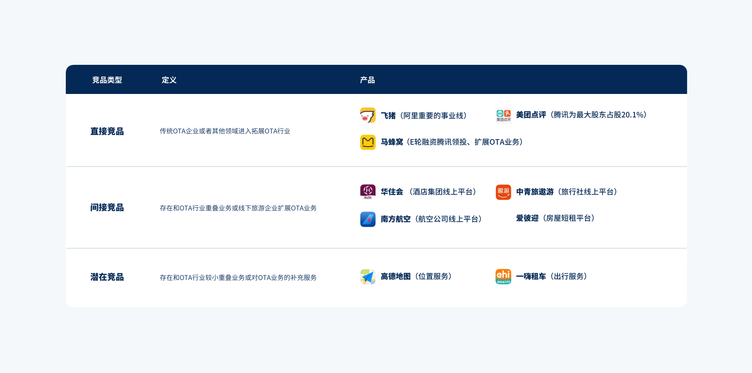Click the Fliggy pig app icon
This screenshot has height=373, width=752.
pos(368,115)
